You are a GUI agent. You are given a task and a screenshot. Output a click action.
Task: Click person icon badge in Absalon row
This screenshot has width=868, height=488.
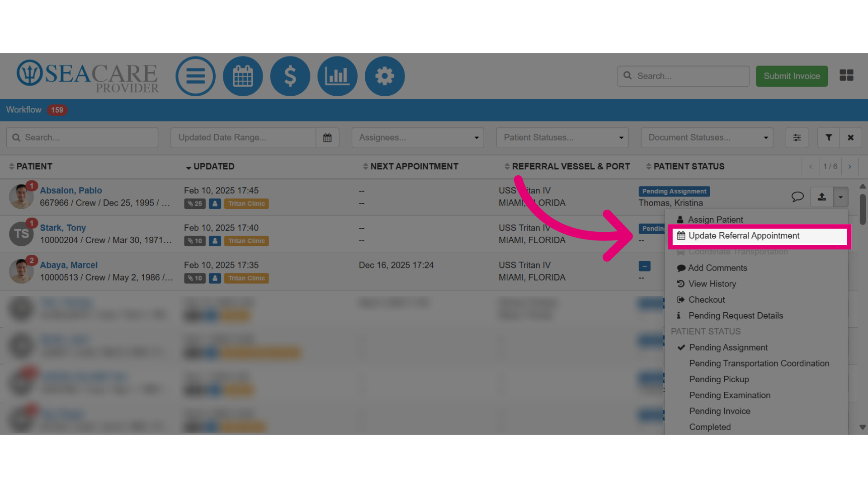click(215, 204)
